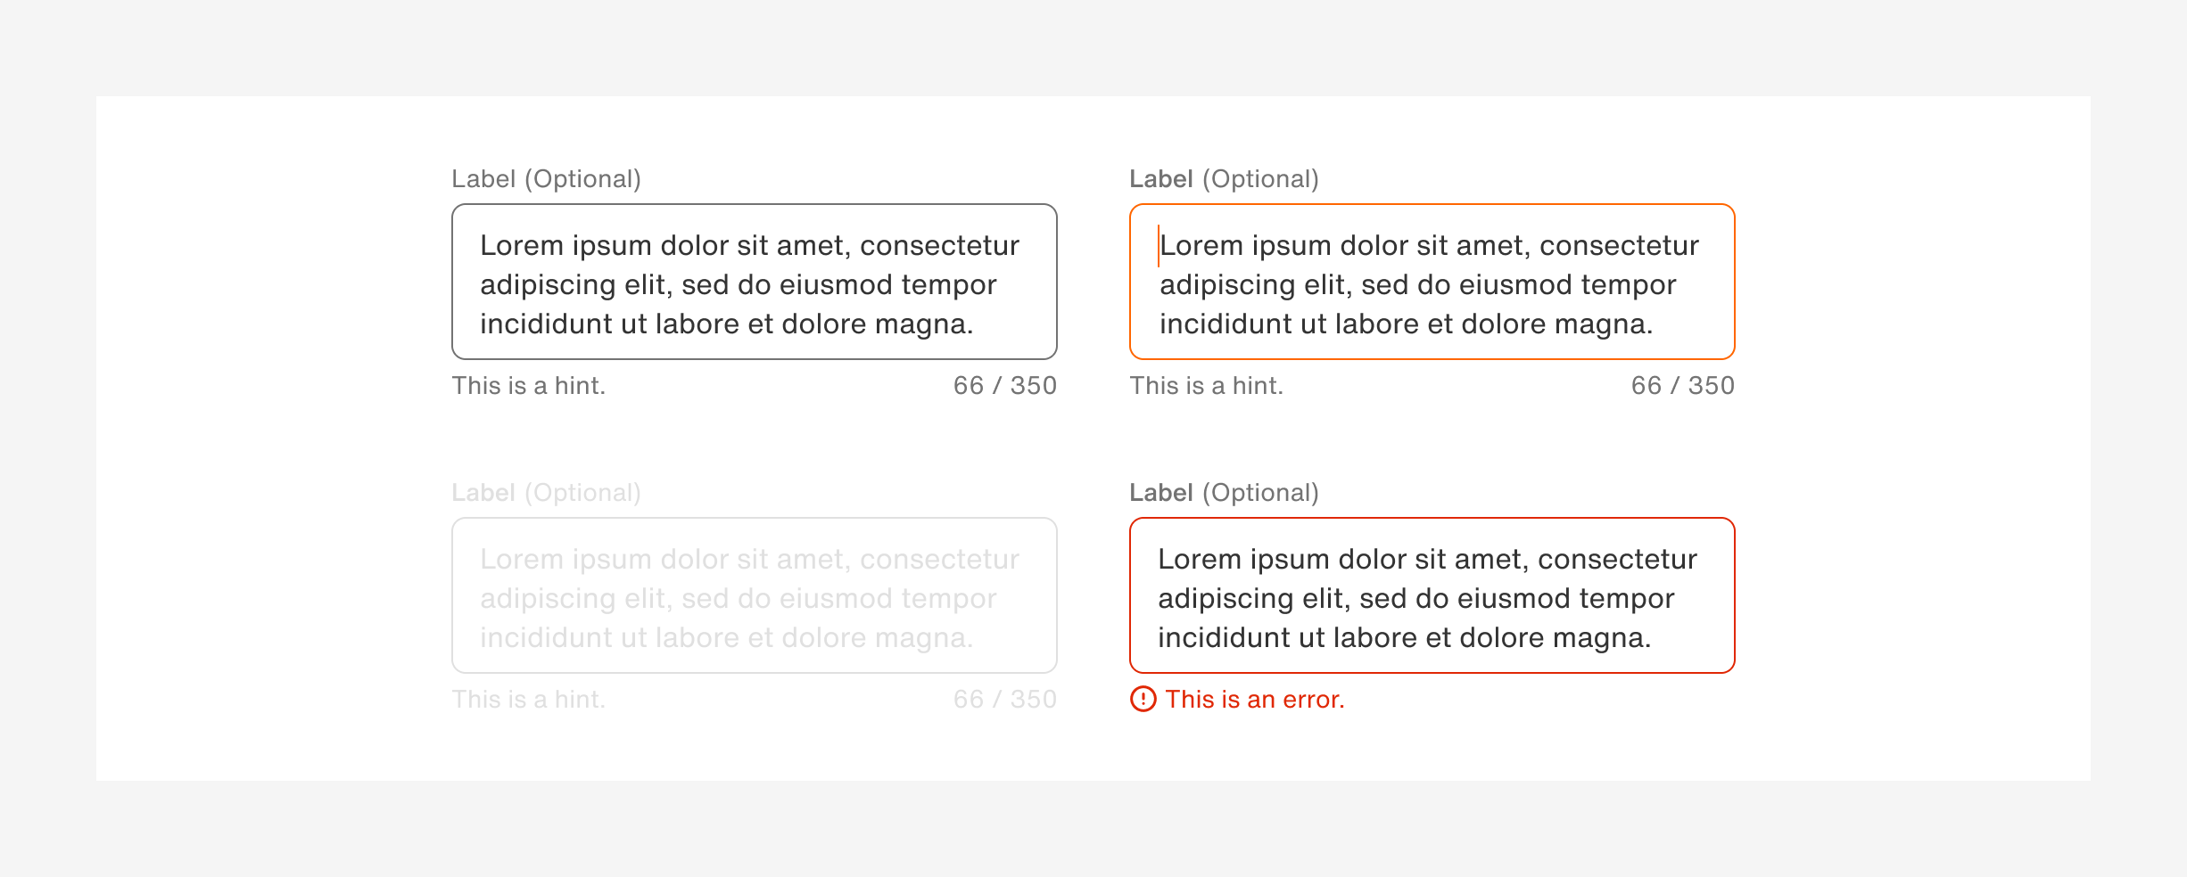Viewport: 2187px width, 877px height.
Task: Click the hint text below the orange-bordered textarea
Action: click(1206, 386)
